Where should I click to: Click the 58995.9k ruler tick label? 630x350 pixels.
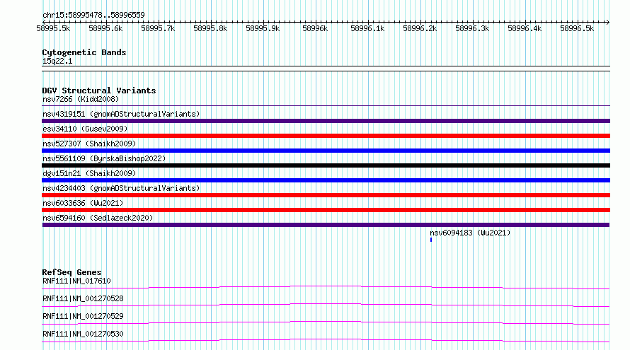tap(263, 28)
